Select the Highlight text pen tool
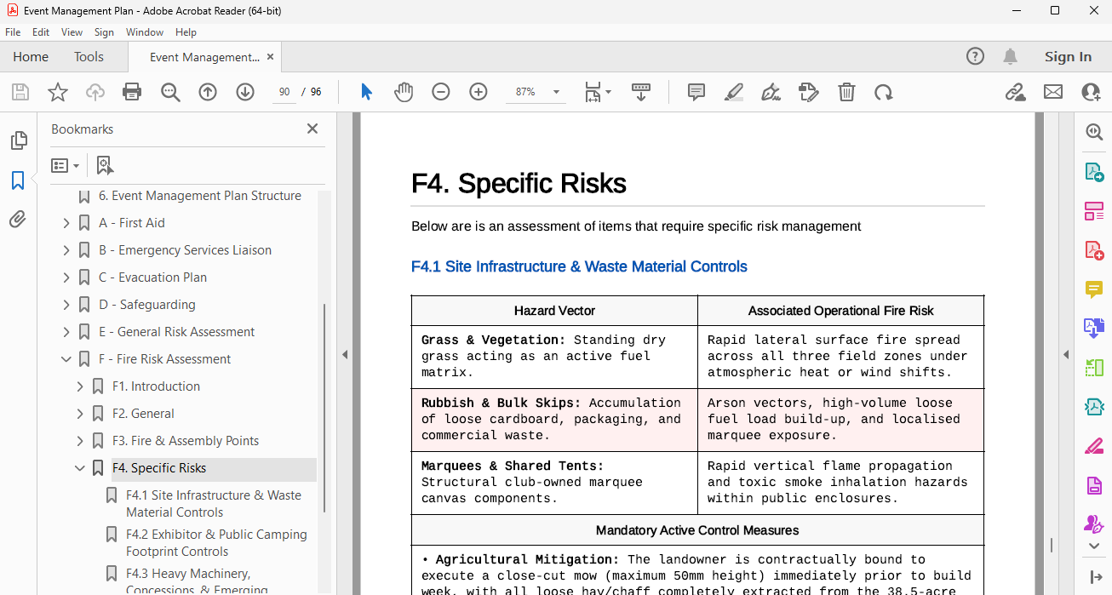Image resolution: width=1112 pixels, height=595 pixels. (x=734, y=92)
